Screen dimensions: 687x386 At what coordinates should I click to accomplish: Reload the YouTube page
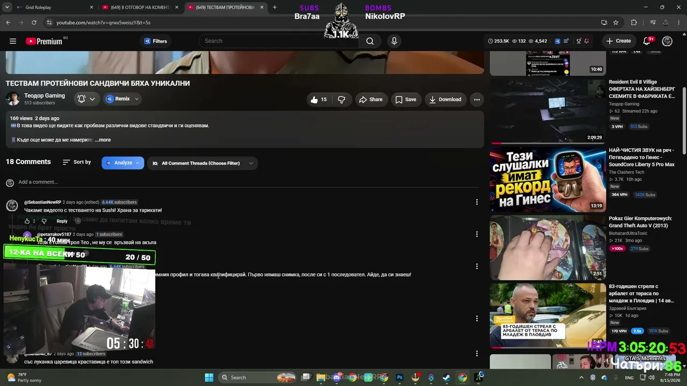tap(34, 23)
